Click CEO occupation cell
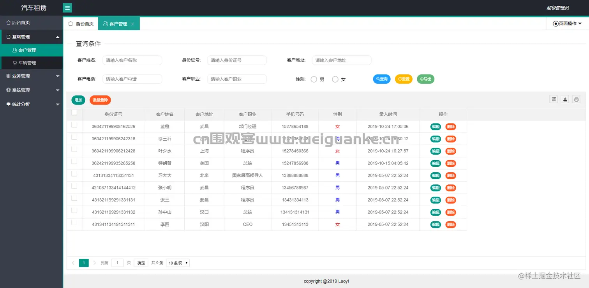This screenshot has width=589, height=288. 248,224
